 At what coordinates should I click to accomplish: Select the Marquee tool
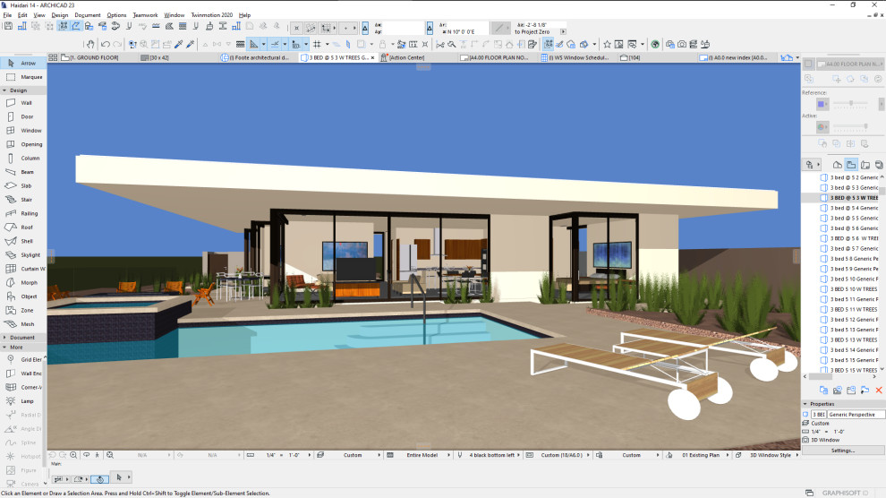pyautogui.click(x=22, y=77)
